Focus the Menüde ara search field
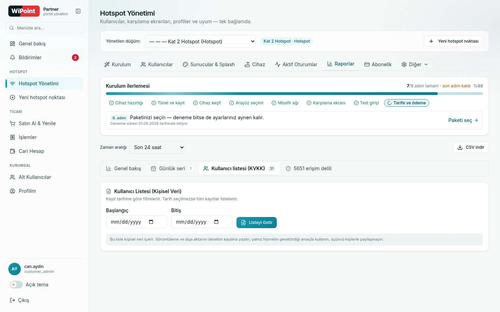Screen dimensions: 500x312 coord(44,28)
